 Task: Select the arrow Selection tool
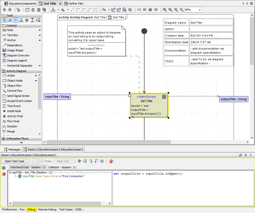click(x=4, y=20)
